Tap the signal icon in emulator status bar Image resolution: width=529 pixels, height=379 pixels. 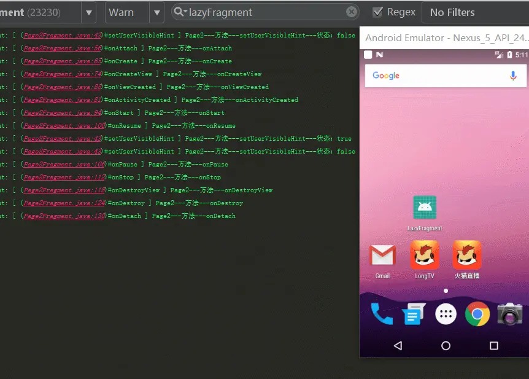(x=499, y=55)
